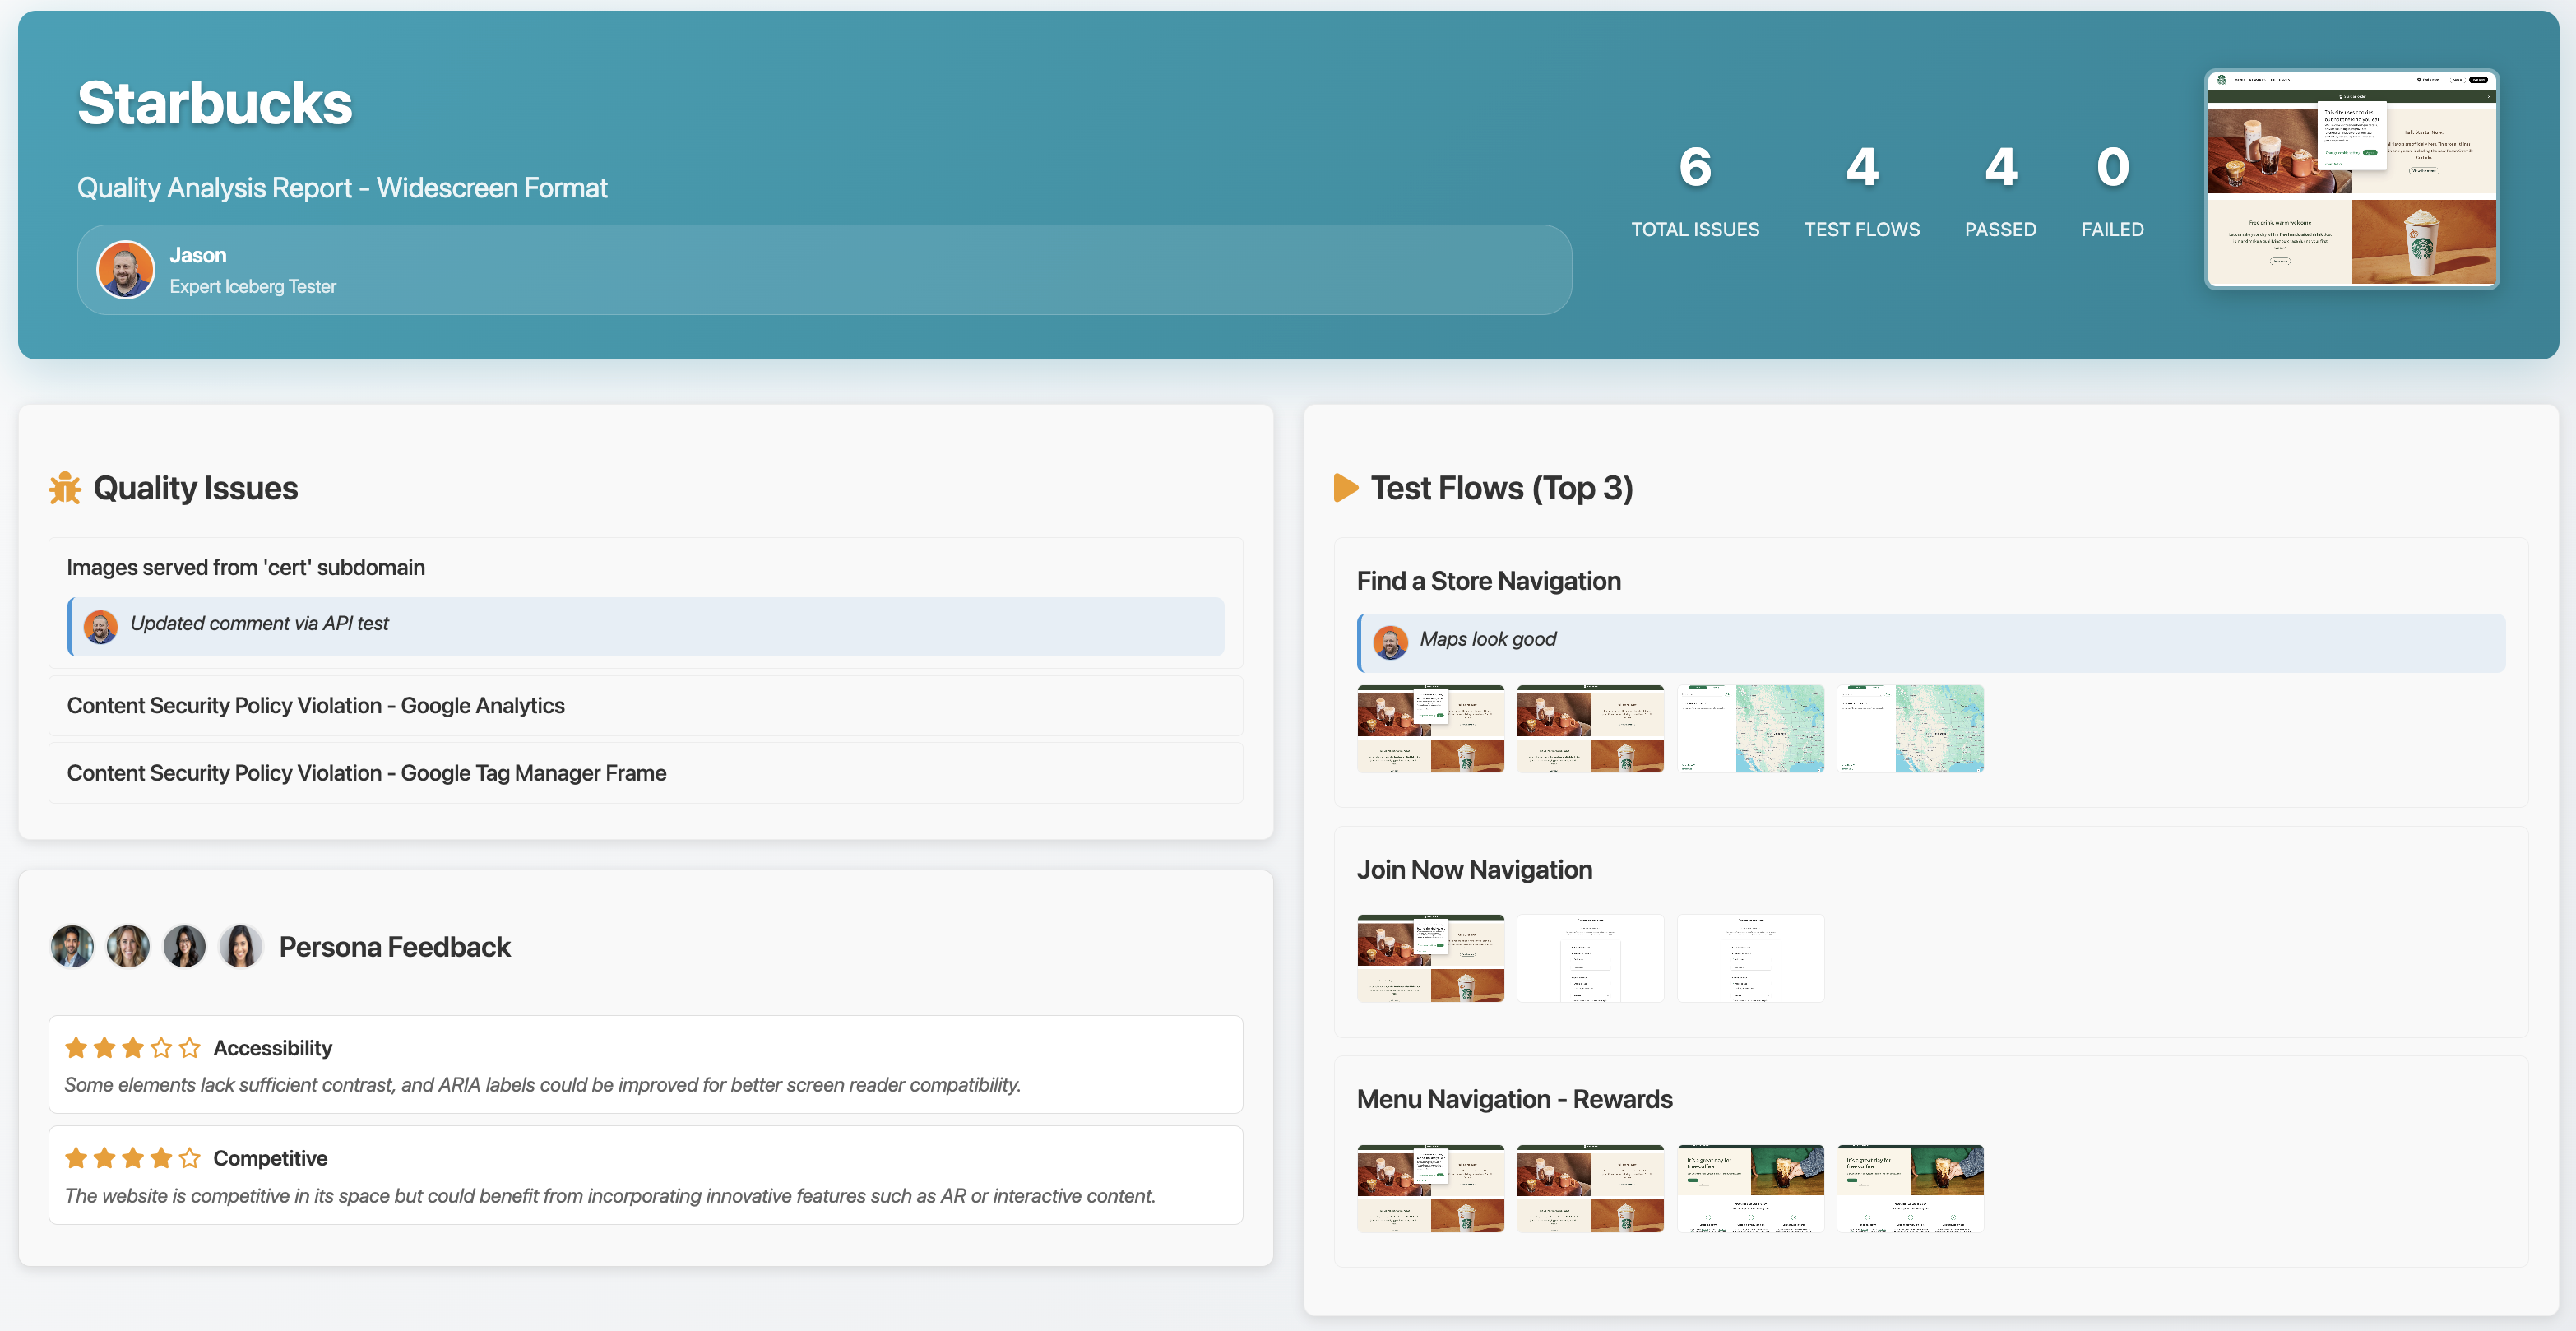Select the Menu Navigation - Rewards heading
The image size is (2576, 1331).
[x=1514, y=1098]
